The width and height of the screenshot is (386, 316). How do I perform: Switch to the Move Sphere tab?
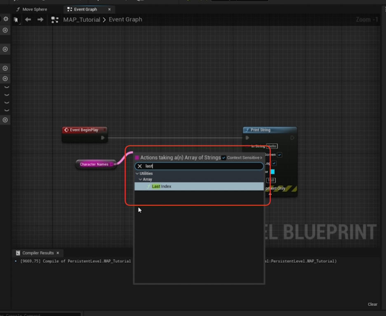click(x=31, y=10)
